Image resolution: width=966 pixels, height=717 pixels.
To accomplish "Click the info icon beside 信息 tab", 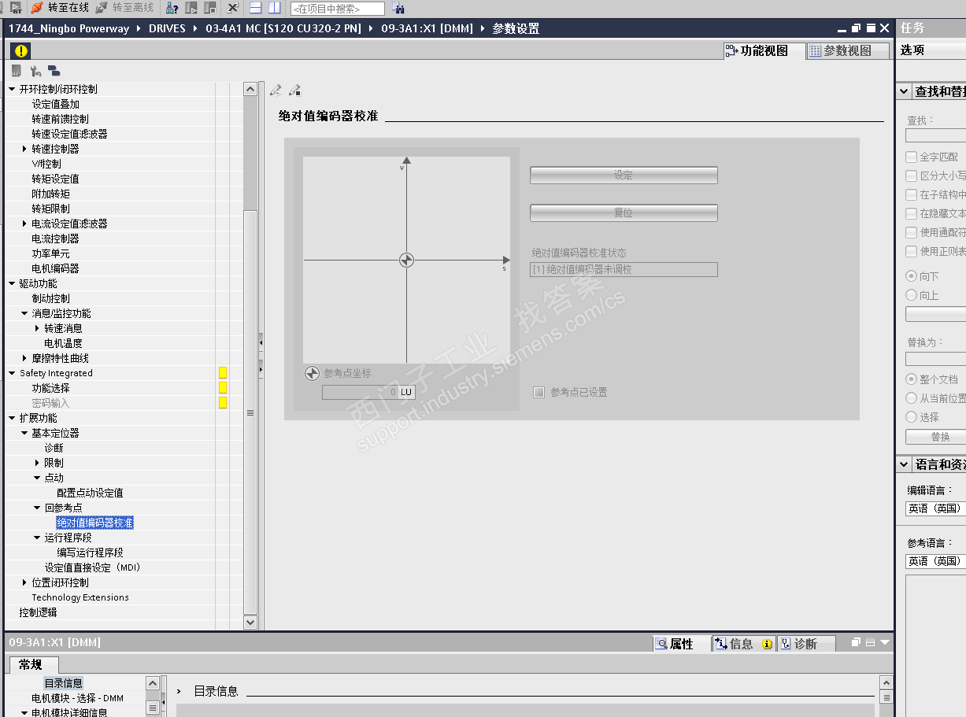I will [x=767, y=644].
